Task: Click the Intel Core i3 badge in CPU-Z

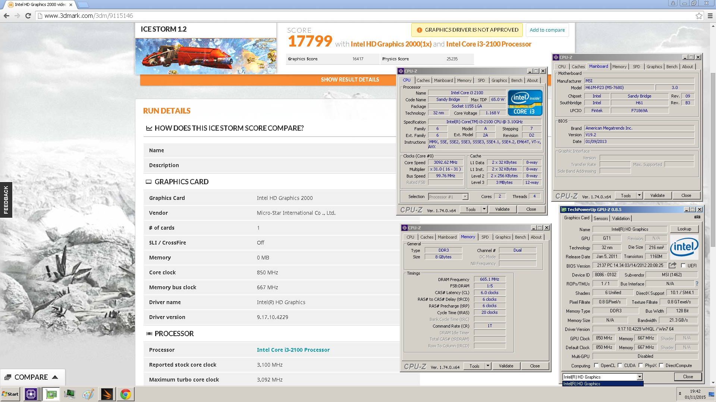Action: point(525,103)
